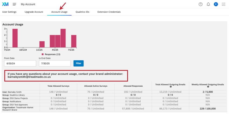Click info icon under Total Allowed Outgoing Emails
229x114 pixels.
(171, 87)
